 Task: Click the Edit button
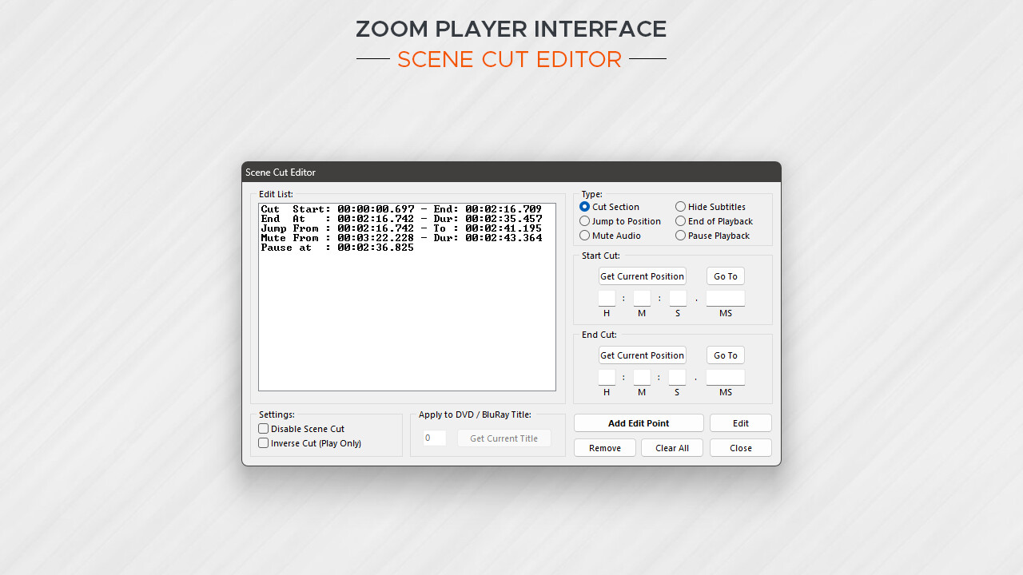click(x=740, y=422)
